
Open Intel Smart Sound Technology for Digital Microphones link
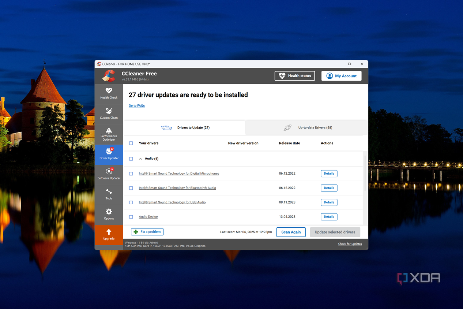179,174
